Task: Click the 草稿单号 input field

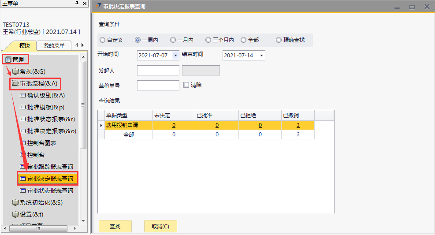Action: click(158, 86)
